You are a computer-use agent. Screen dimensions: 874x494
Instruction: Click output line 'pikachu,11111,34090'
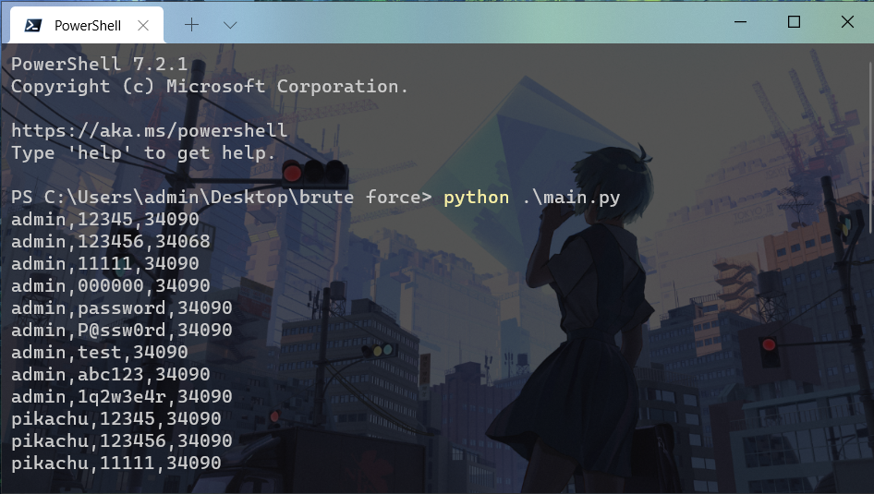click(115, 464)
